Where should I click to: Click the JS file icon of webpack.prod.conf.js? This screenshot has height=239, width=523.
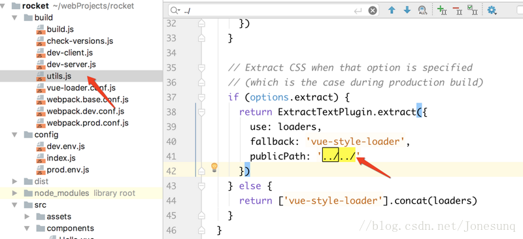(41, 123)
